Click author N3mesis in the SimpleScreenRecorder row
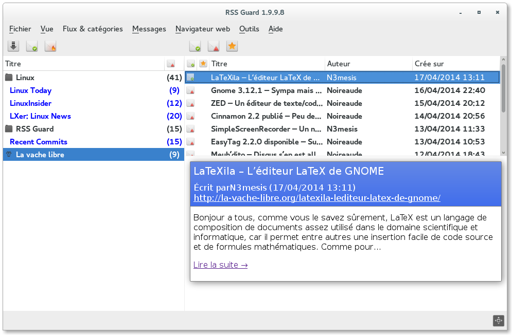 (x=342, y=129)
